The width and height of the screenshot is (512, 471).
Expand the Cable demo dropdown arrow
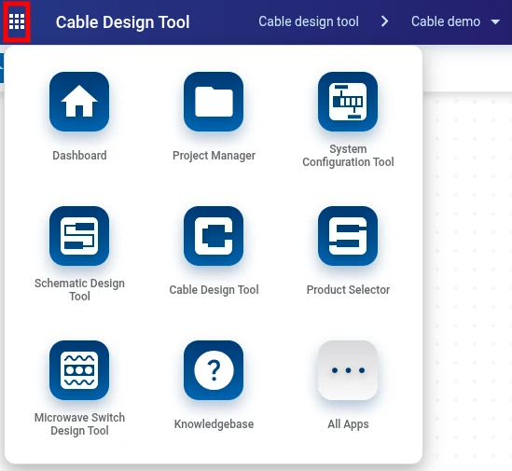495,21
